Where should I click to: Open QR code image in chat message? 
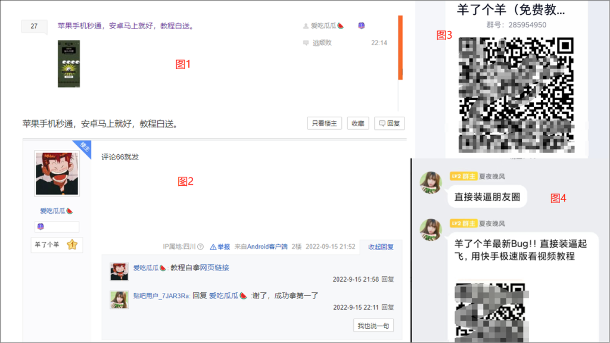[490, 311]
